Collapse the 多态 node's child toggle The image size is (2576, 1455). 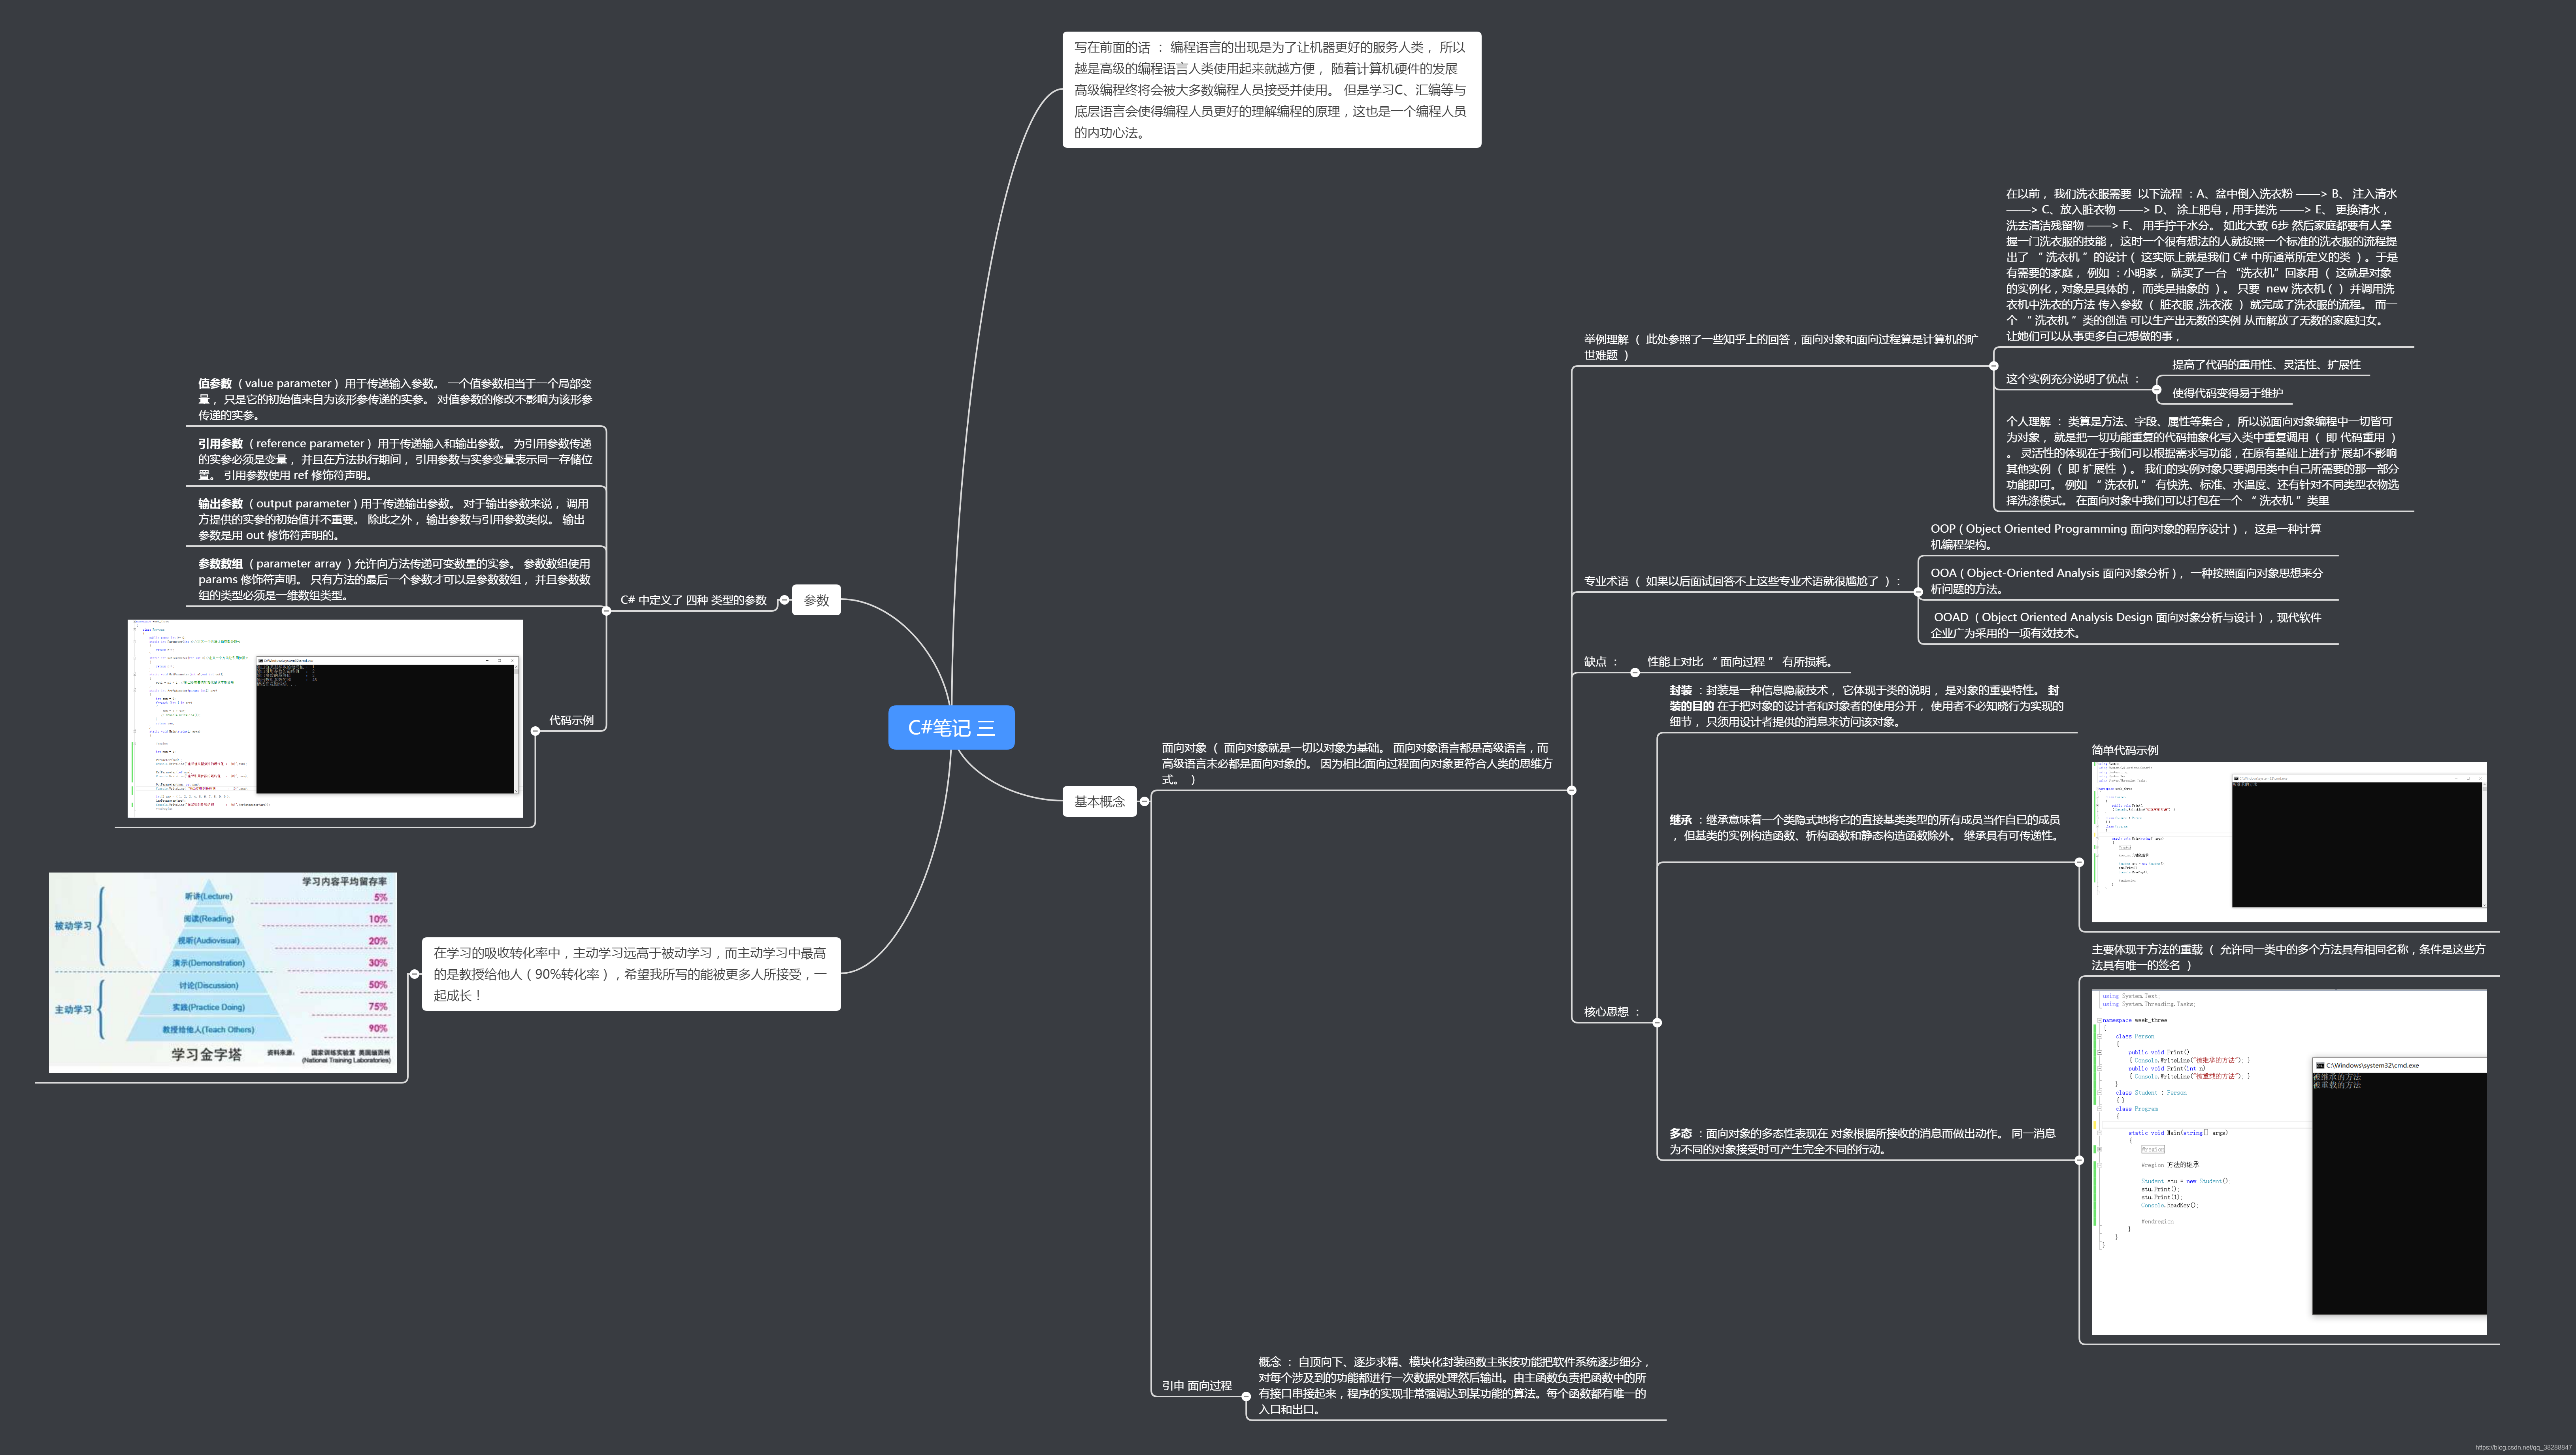pyautogui.click(x=2079, y=1160)
